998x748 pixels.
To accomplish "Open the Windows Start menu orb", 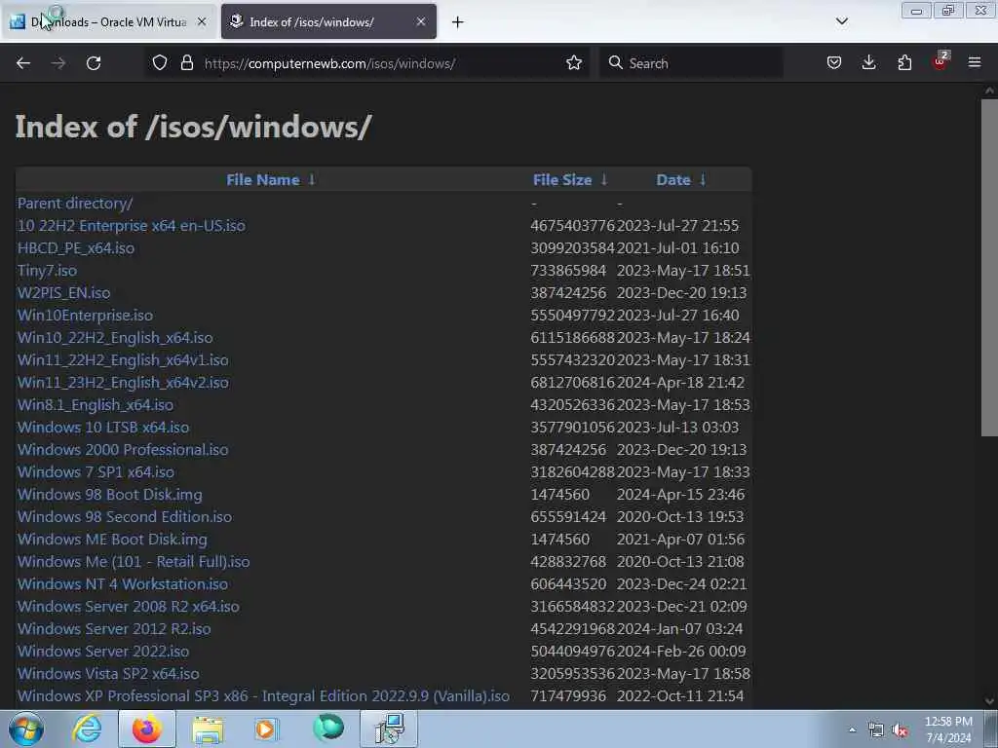I will coord(26,729).
